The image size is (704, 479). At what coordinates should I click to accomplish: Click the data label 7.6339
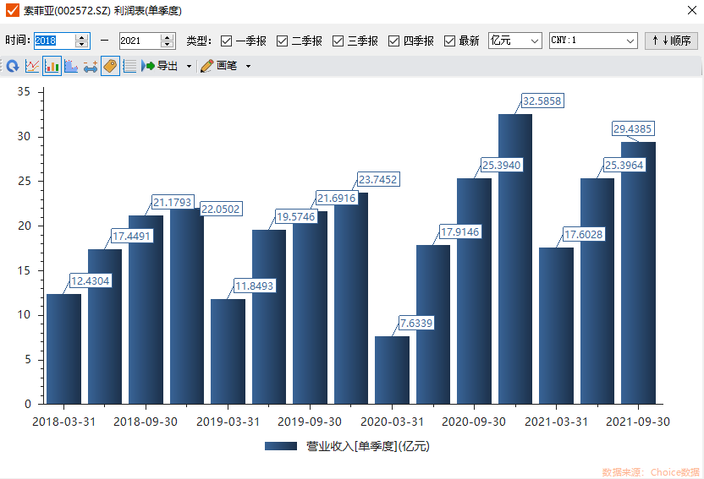[x=416, y=323]
